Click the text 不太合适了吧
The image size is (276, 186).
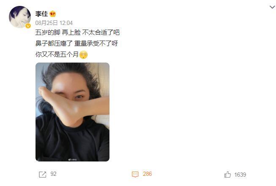click(101, 33)
